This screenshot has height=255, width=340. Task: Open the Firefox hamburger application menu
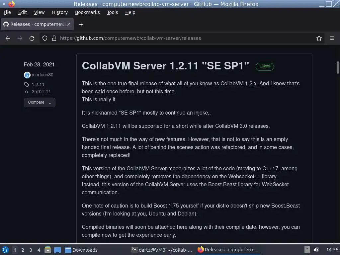pyautogui.click(x=332, y=38)
